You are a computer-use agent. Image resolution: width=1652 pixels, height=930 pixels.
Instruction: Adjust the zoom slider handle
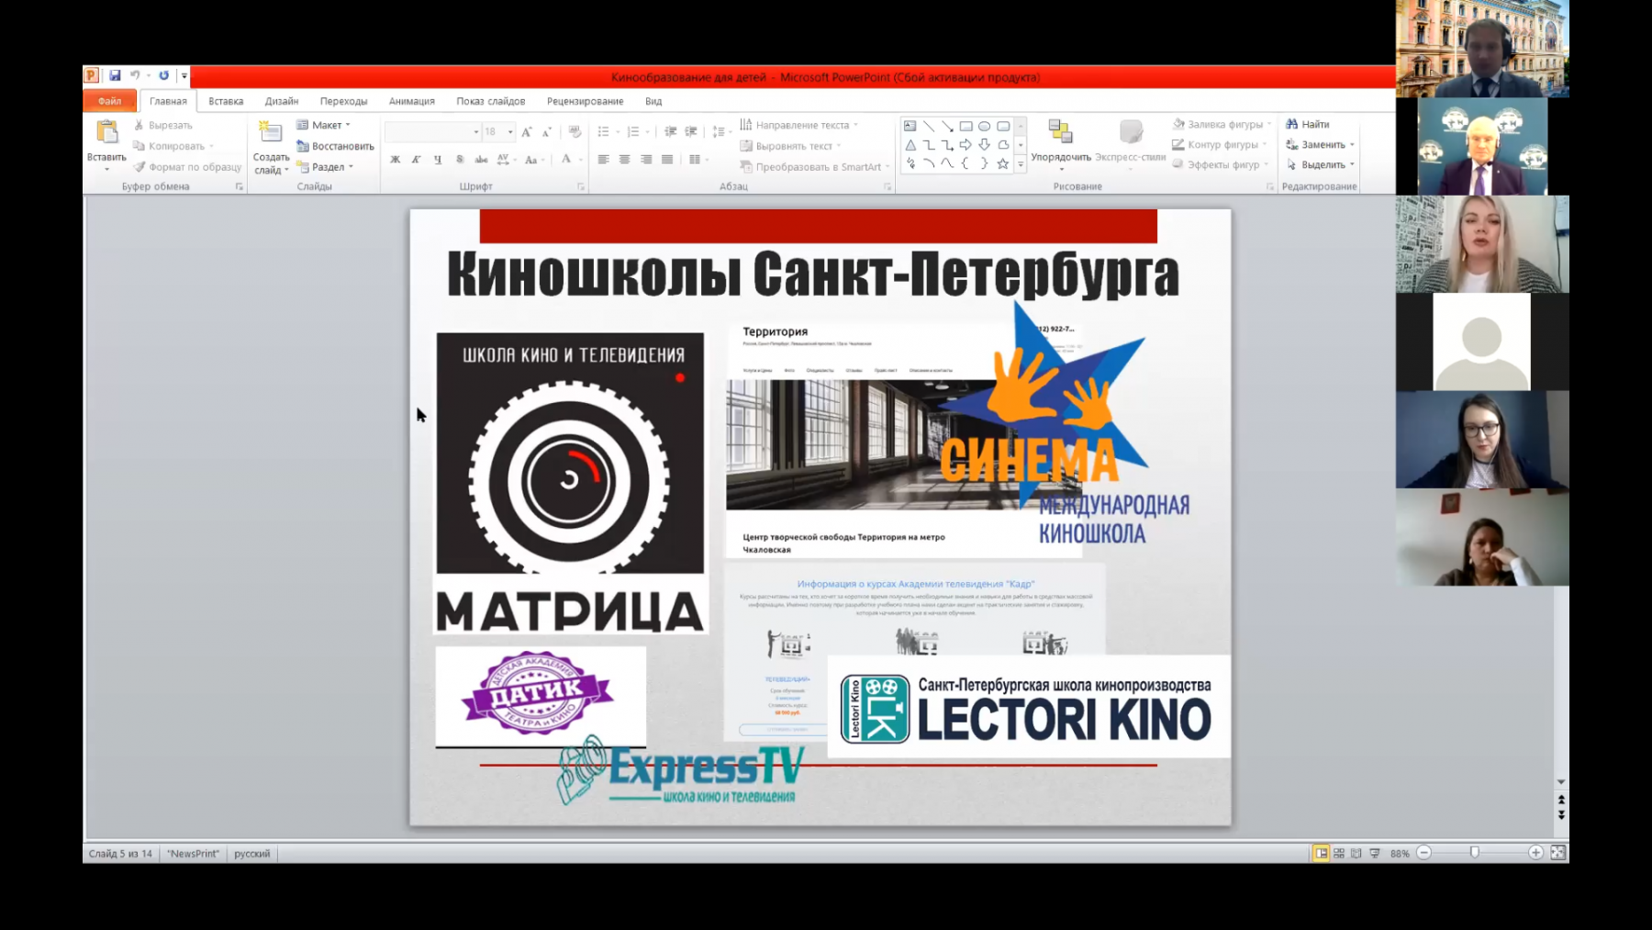coord(1475,853)
